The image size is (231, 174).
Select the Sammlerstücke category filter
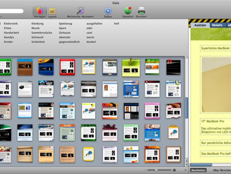pyautogui.click(x=42, y=33)
